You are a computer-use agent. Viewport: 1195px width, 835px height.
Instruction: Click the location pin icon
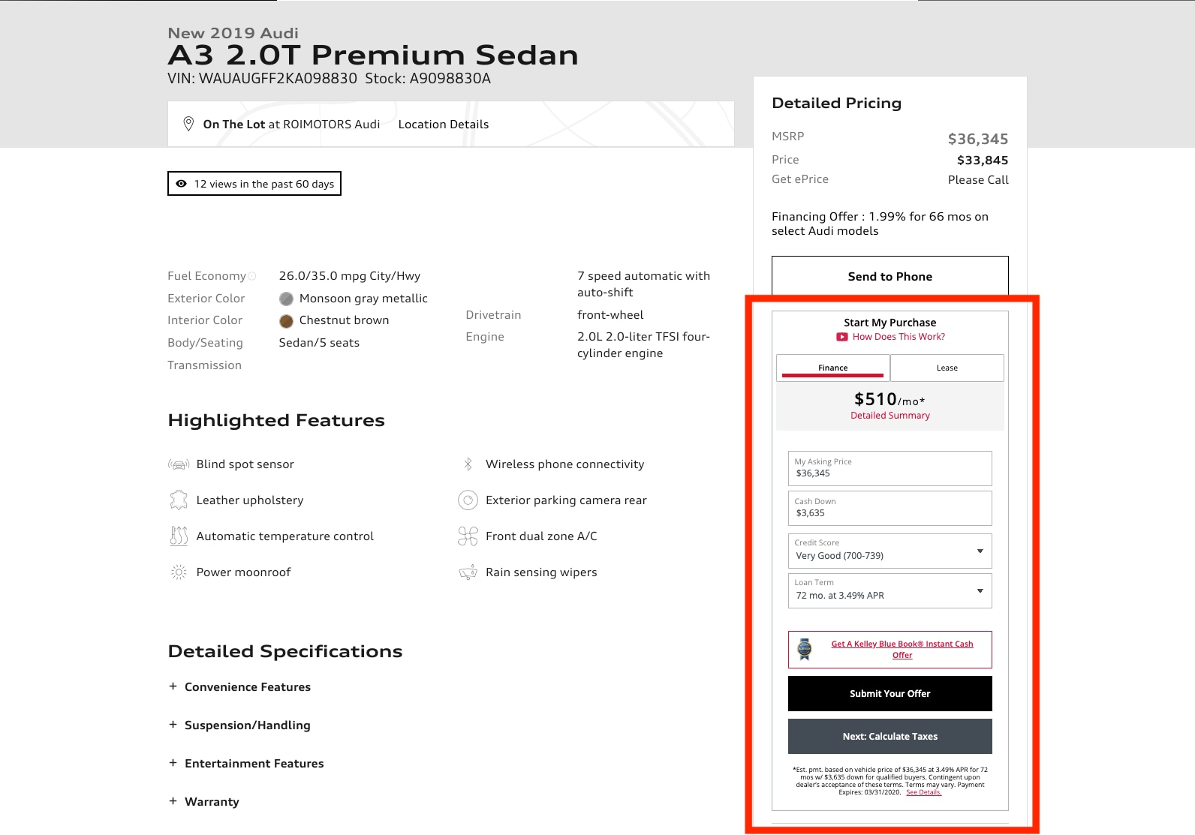pos(188,124)
